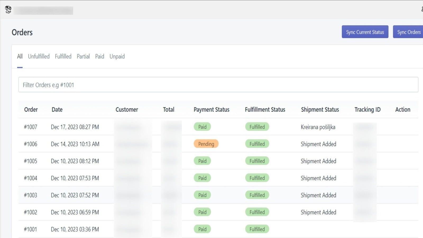Click the Date column header
Image resolution: width=423 pixels, height=238 pixels.
pos(57,109)
